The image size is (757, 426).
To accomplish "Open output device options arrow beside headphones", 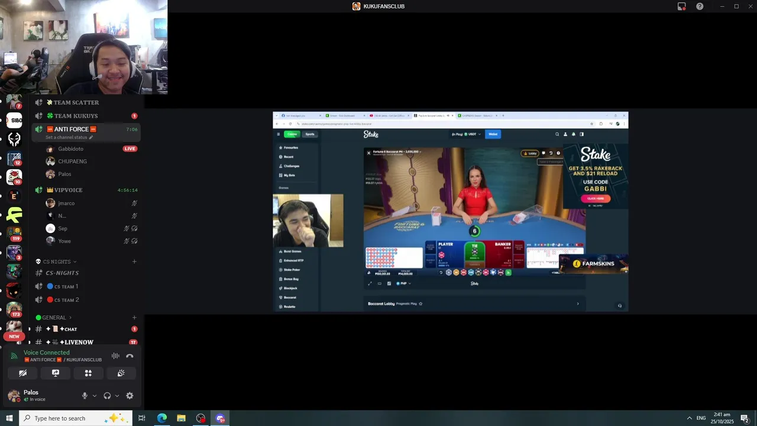I will (x=117, y=396).
